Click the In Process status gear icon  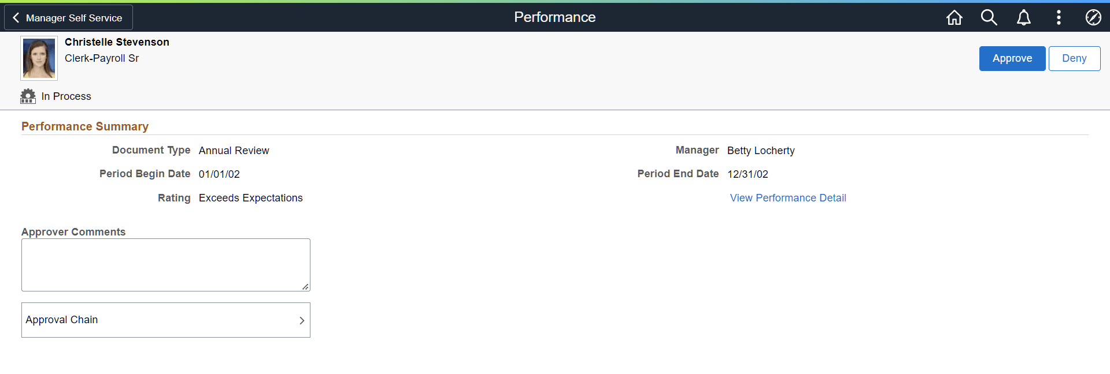(28, 96)
